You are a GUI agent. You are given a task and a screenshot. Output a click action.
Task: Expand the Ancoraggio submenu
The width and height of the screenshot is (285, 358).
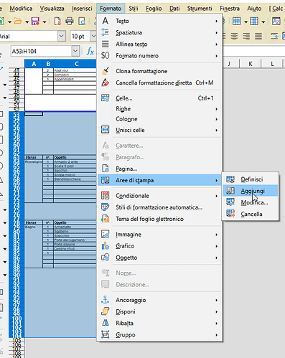(x=159, y=300)
